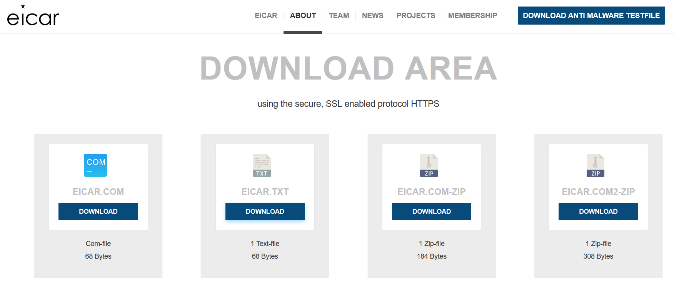Go to the TEAM page
Screen dimensions: 674x289
click(339, 15)
